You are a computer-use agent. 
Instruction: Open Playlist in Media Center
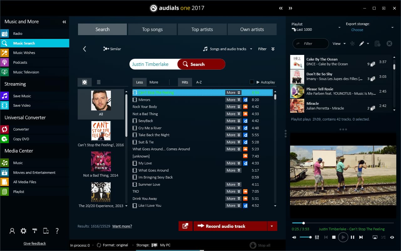[34, 192]
